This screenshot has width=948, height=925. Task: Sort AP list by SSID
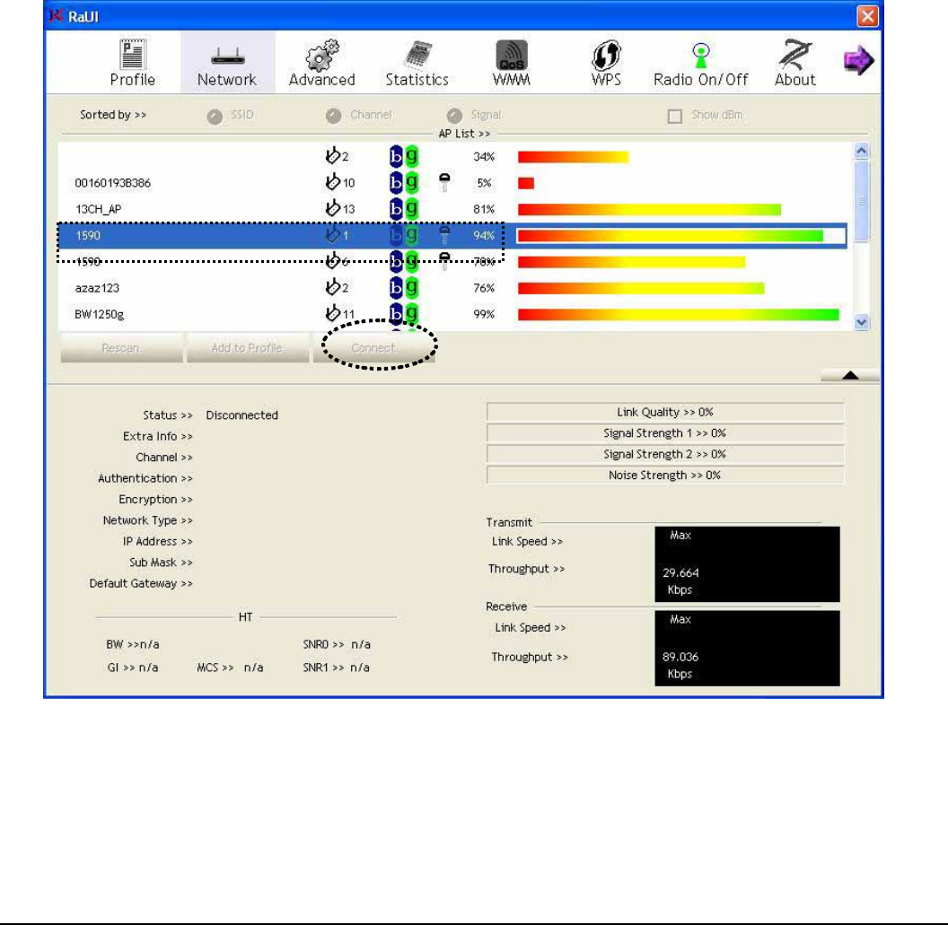(215, 116)
